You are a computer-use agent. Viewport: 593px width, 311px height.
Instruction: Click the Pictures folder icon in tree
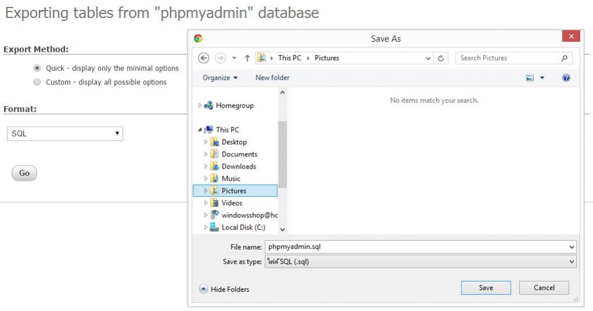pyautogui.click(x=215, y=191)
